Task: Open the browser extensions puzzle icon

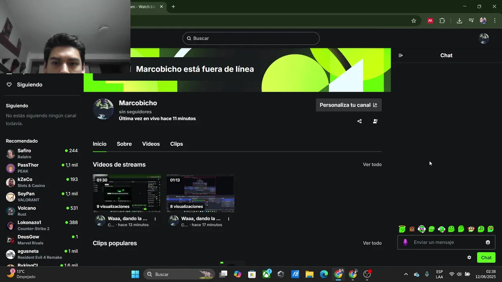Action: click(442, 21)
